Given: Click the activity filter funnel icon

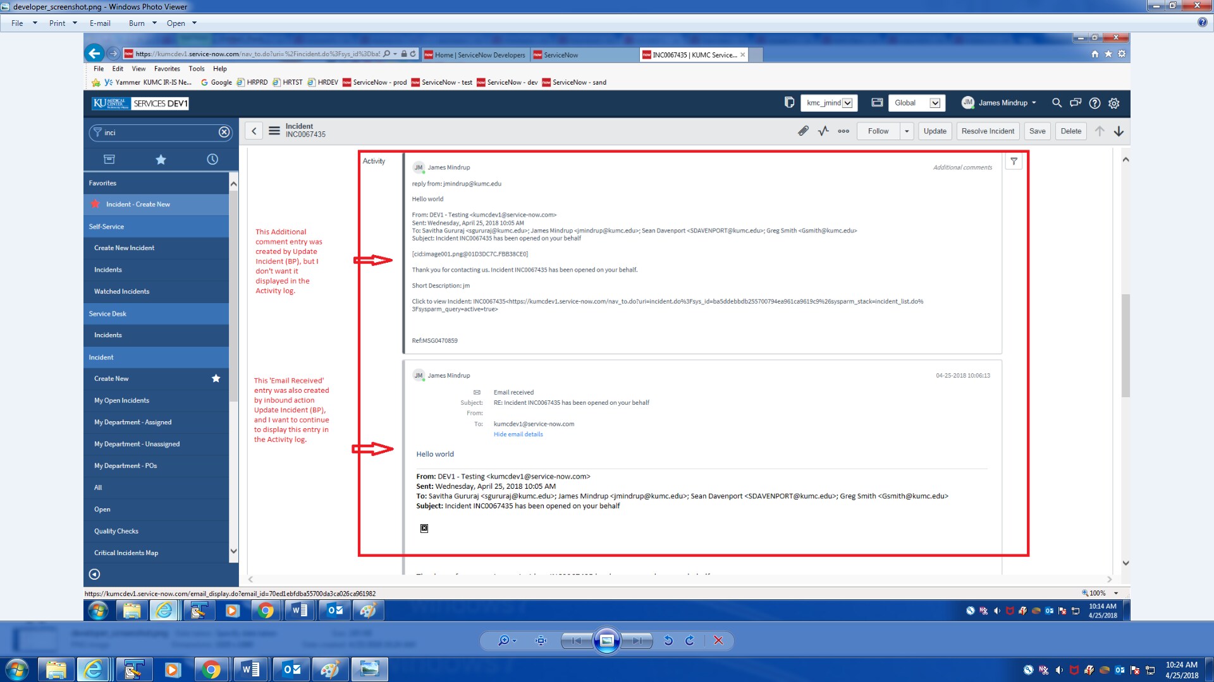Looking at the screenshot, I should point(1014,162).
